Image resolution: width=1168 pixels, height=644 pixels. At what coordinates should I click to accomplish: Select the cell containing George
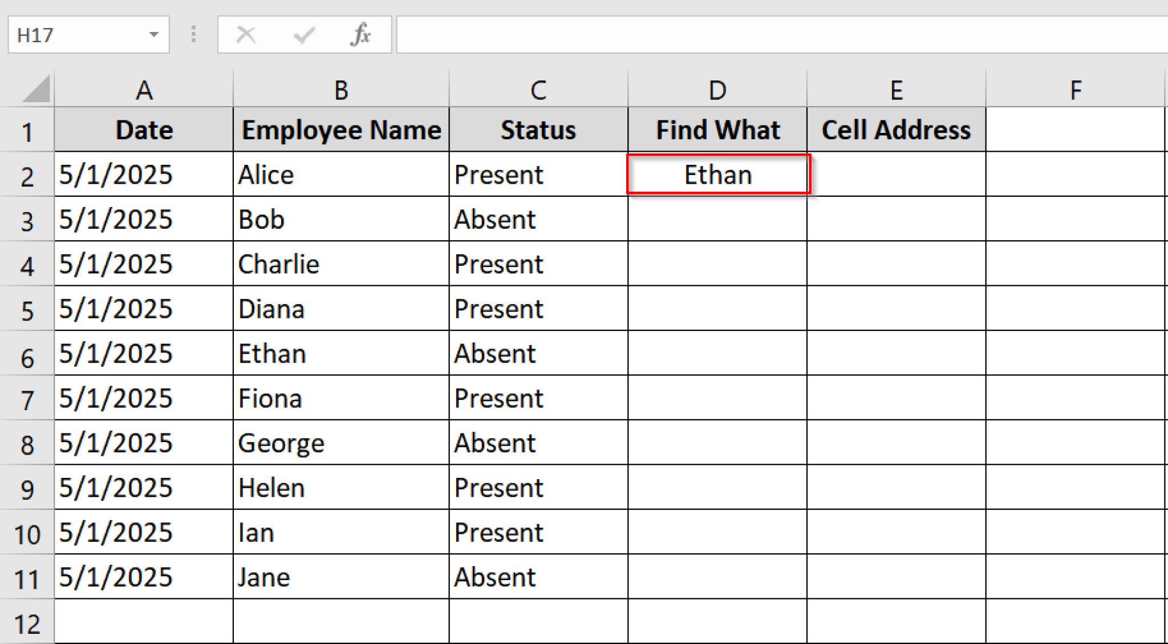[341, 443]
